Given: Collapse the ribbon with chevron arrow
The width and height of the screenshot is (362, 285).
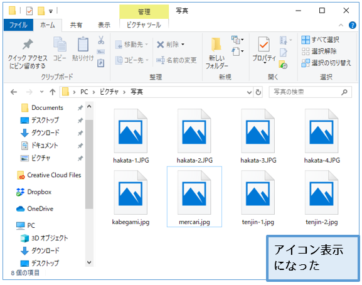Looking at the screenshot, I should pyautogui.click(x=341, y=25).
